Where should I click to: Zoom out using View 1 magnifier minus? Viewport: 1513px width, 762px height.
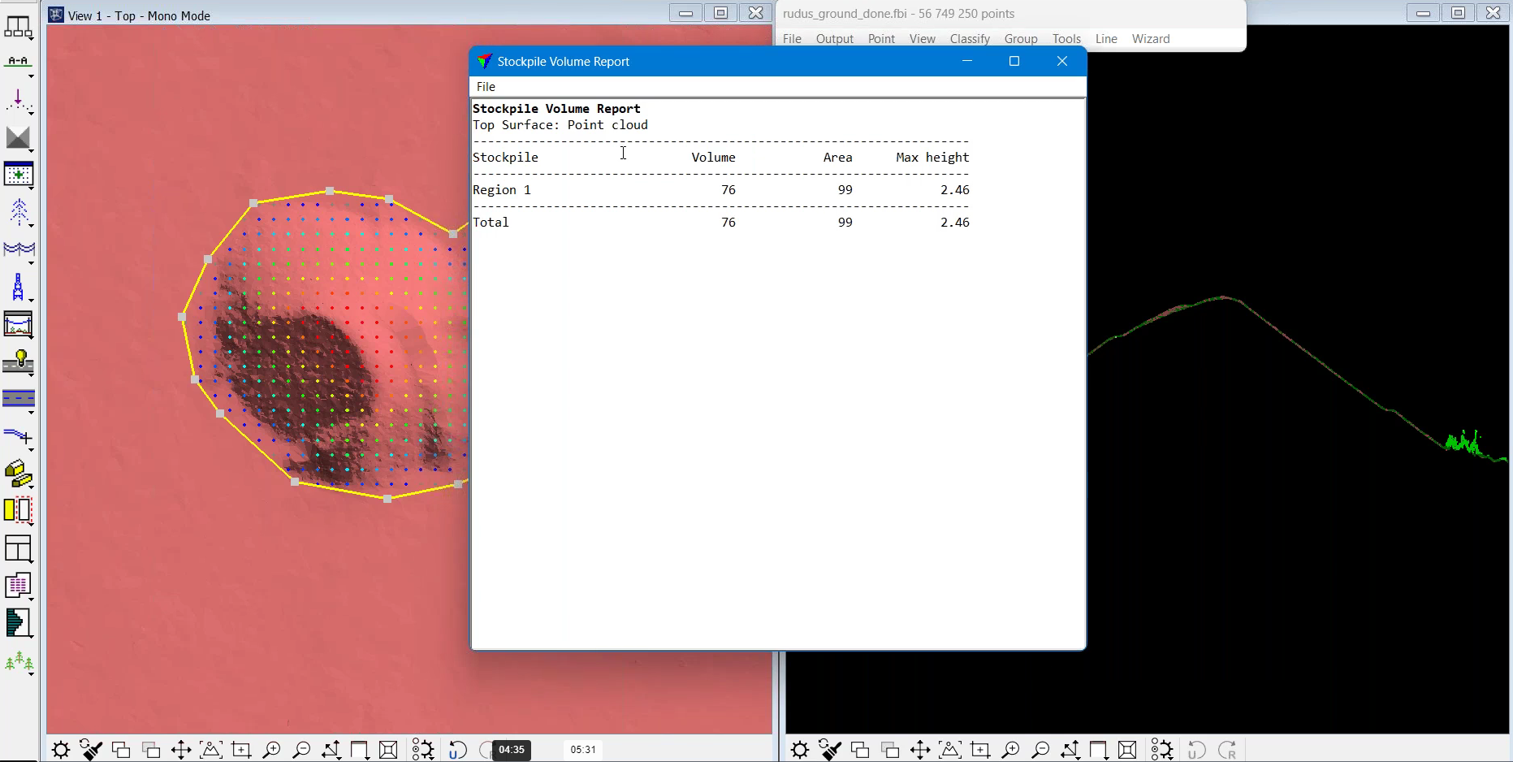[x=301, y=750]
